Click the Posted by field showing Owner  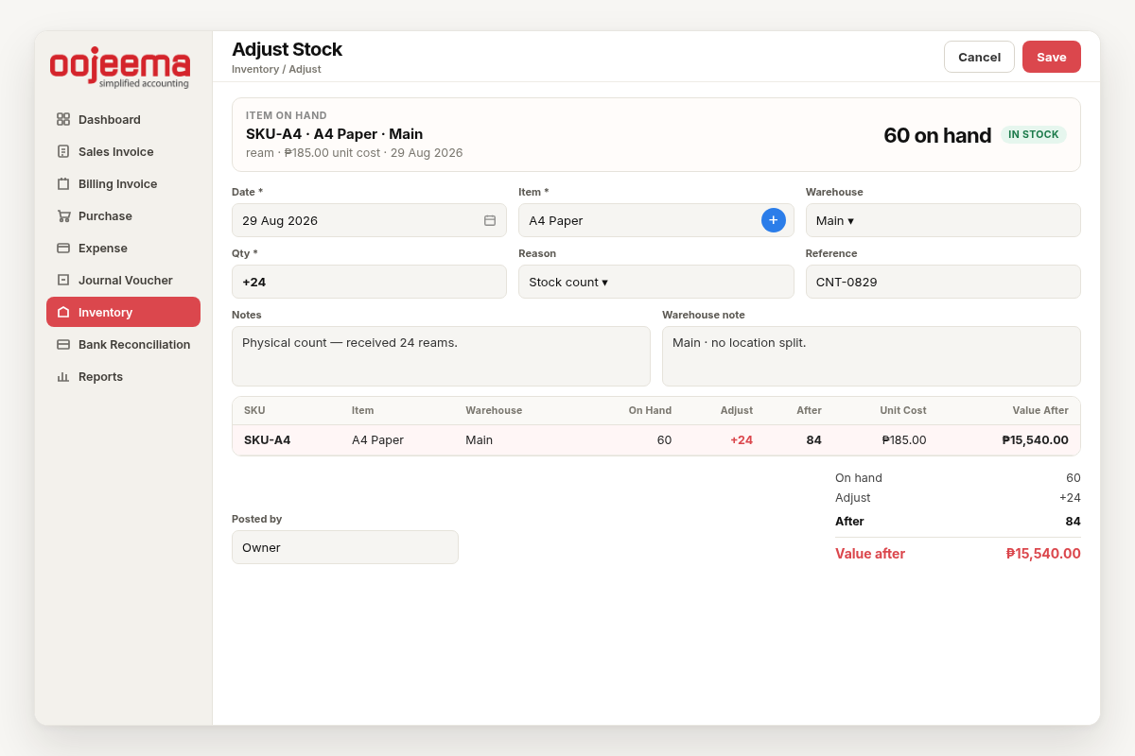coord(345,547)
